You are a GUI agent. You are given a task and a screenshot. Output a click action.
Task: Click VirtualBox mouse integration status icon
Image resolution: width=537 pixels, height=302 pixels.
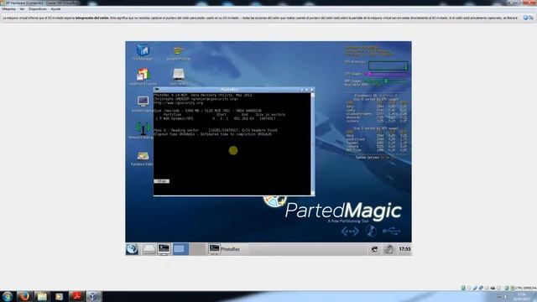pyautogui.click(x=507, y=289)
